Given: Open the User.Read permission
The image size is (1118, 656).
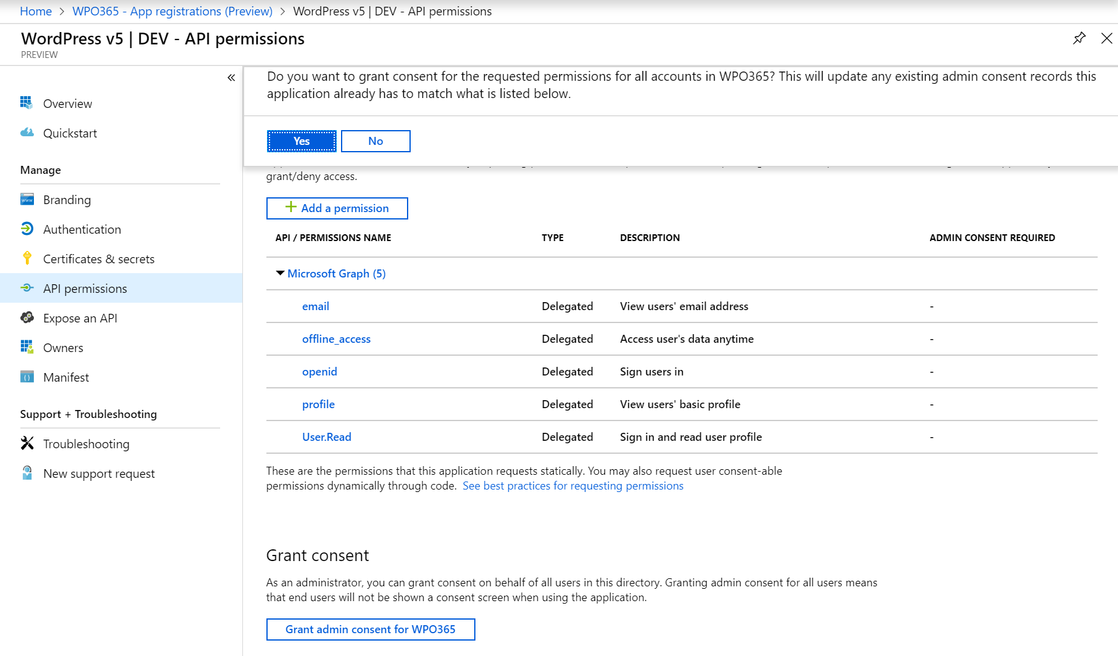Looking at the screenshot, I should (327, 437).
